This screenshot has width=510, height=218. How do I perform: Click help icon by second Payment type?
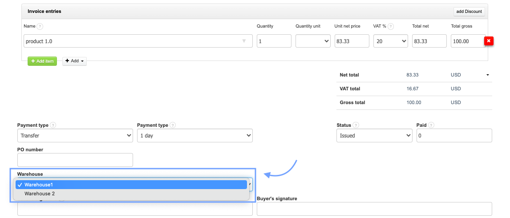[173, 125]
